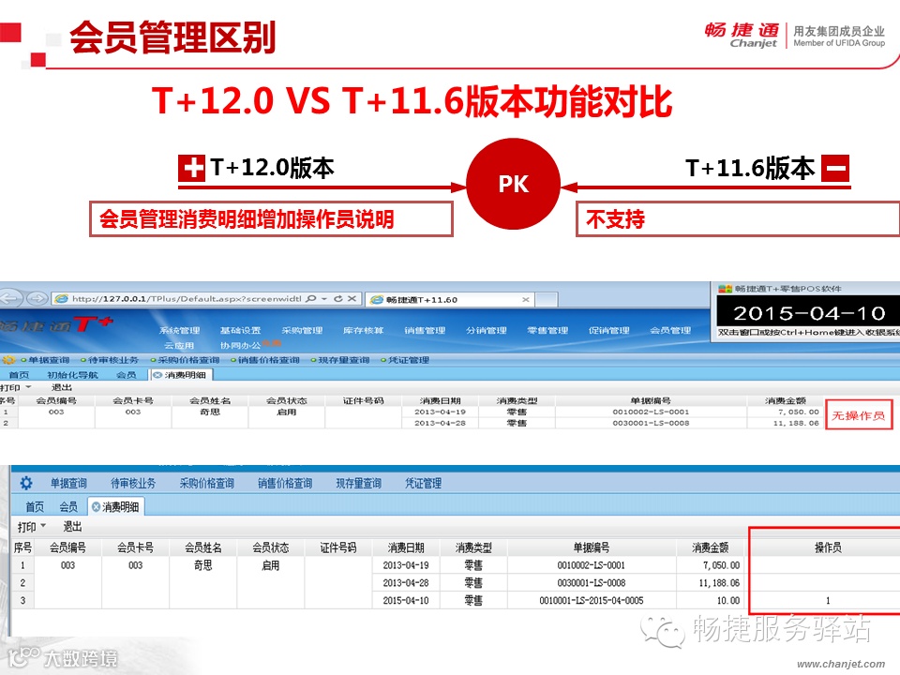Screen dimensions: 900x675
Task: Click 采购价格查询 shortcut in T+11.60 window
Action: click(x=188, y=360)
